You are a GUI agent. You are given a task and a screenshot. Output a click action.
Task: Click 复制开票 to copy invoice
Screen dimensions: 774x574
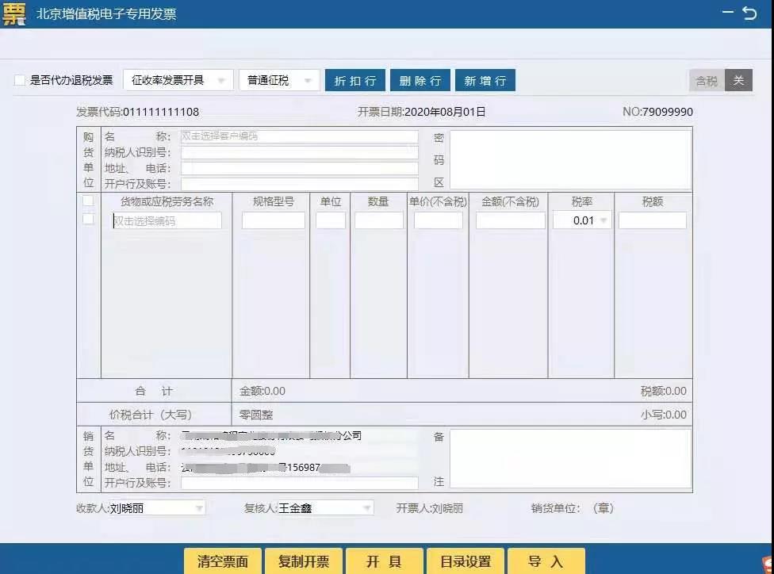pos(304,561)
